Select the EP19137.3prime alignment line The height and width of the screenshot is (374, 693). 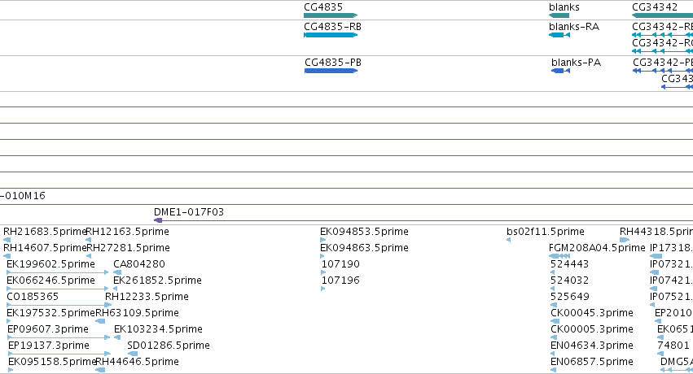[x=59, y=354]
